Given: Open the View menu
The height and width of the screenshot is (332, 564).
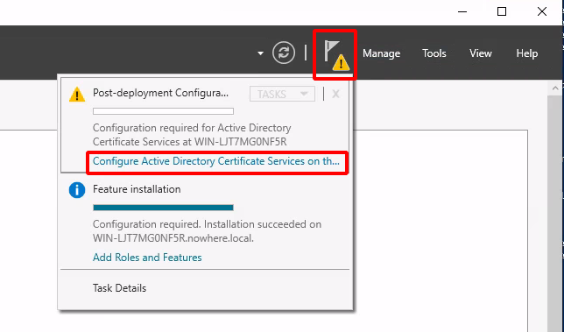Looking at the screenshot, I should [x=481, y=53].
